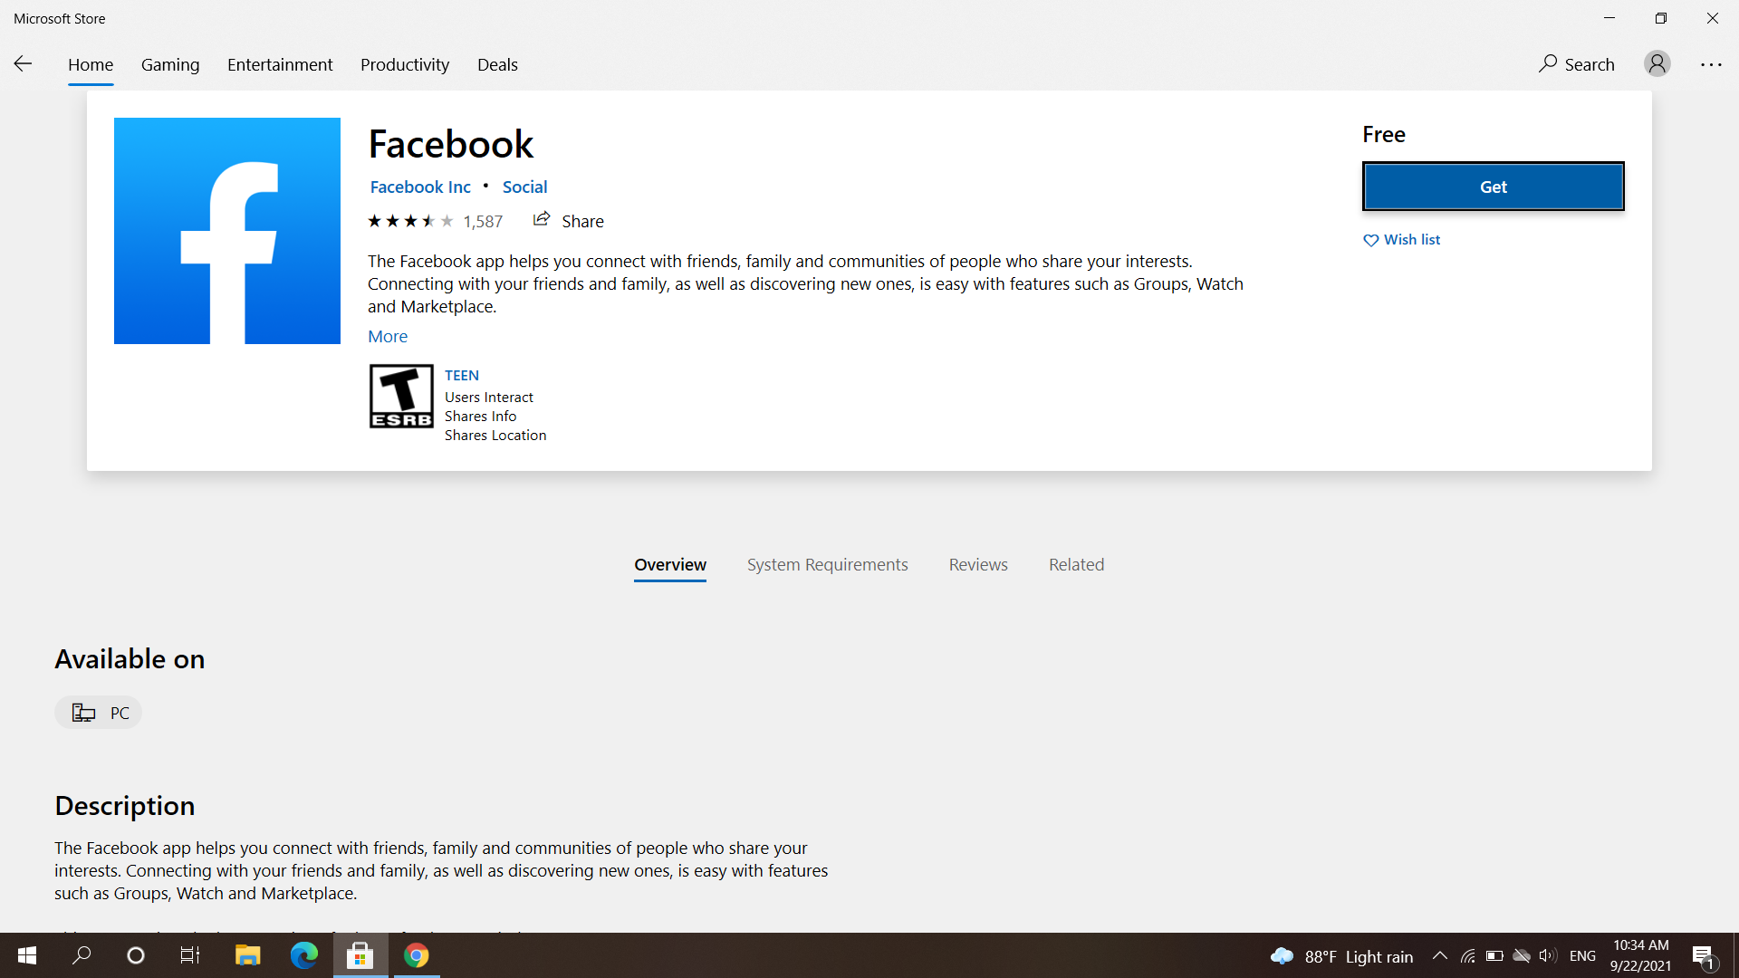The width and height of the screenshot is (1739, 978).
Task: Open Microsoft Edge from the taskbar
Action: tap(303, 955)
